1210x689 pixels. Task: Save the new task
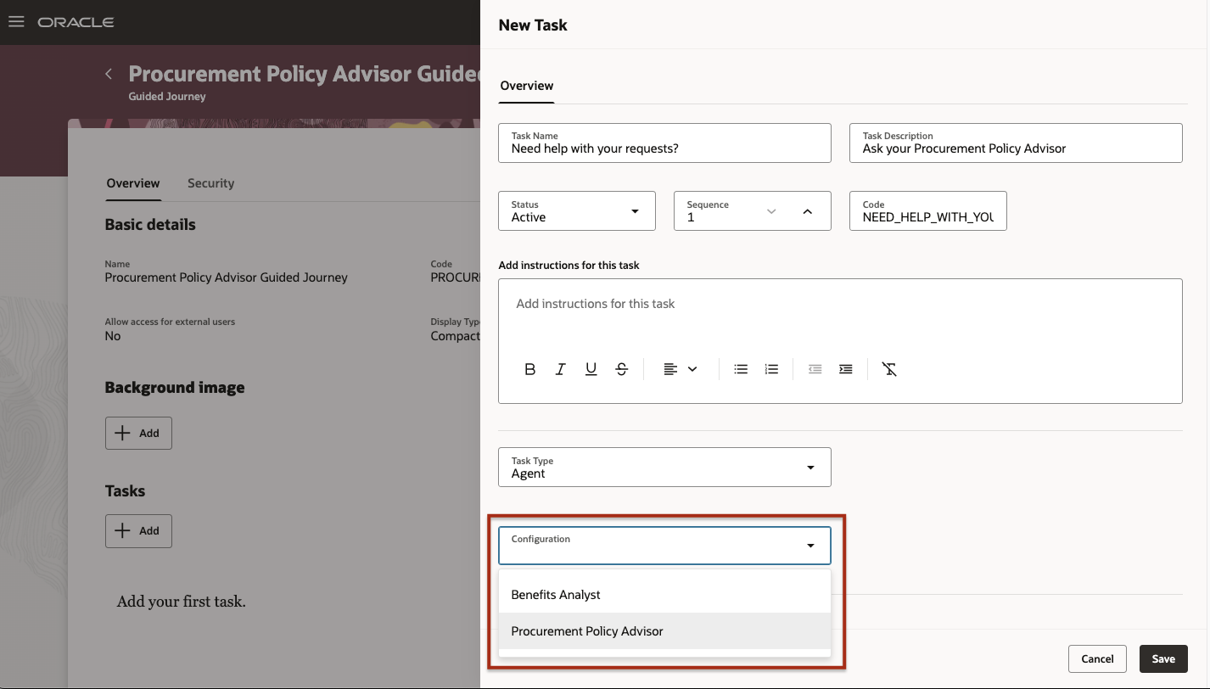tap(1163, 659)
